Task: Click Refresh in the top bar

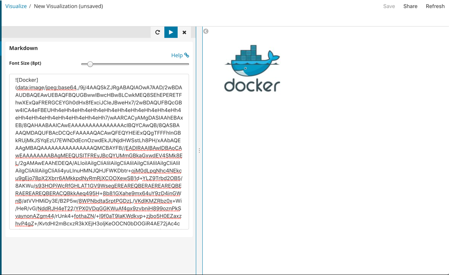Action: (435, 6)
